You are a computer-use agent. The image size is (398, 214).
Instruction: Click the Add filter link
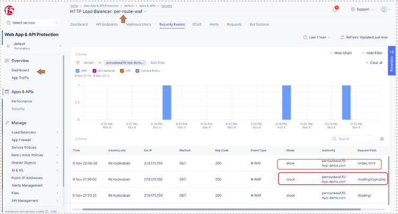pyautogui.click(x=158, y=63)
